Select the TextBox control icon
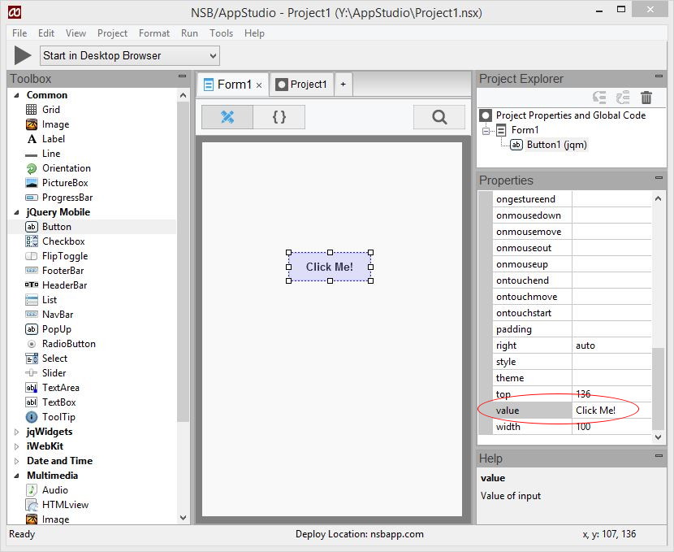 (x=32, y=402)
